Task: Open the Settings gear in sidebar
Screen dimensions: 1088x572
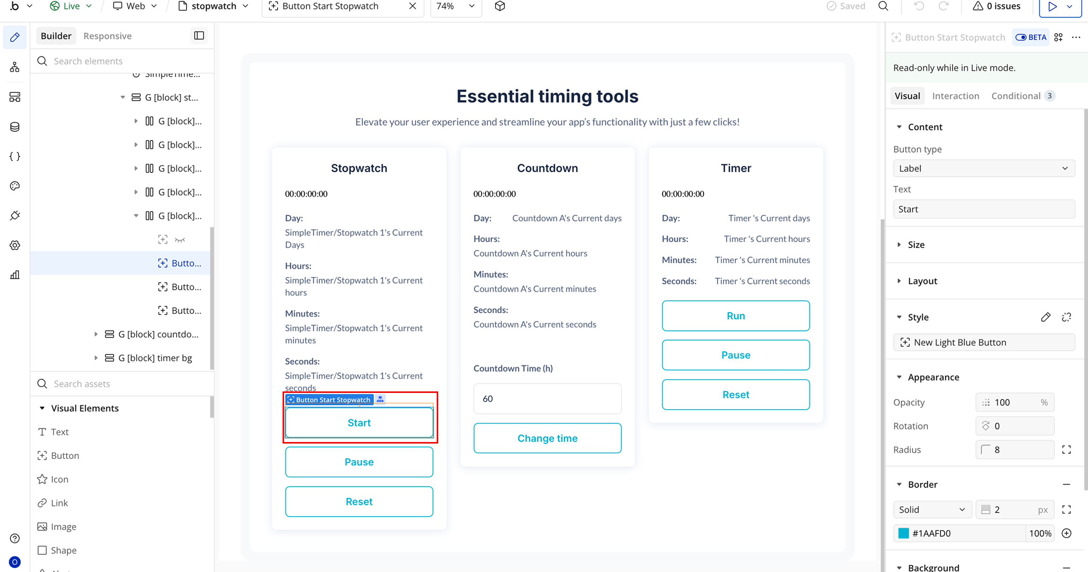Action: (15, 245)
